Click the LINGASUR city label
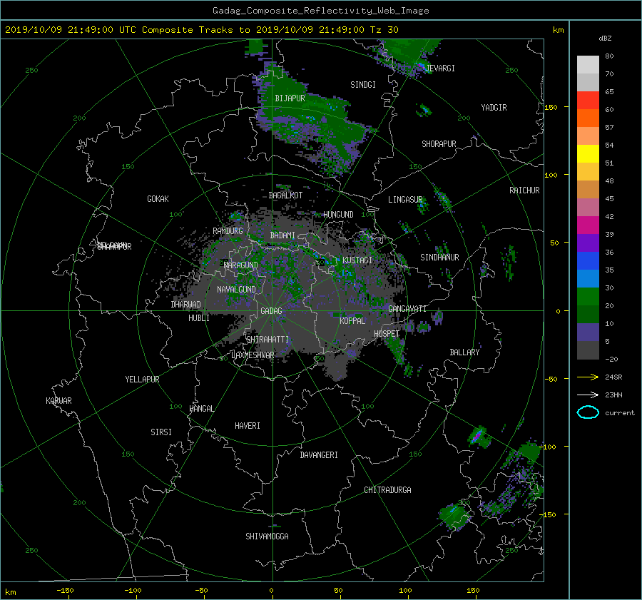The width and height of the screenshot is (642, 600). pos(405,200)
